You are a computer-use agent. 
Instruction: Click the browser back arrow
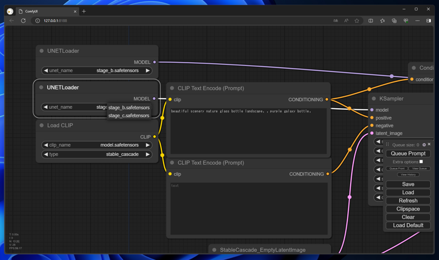(12, 20)
